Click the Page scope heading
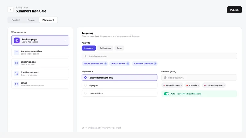The width and height of the screenshot is (246, 138). coord(88,71)
